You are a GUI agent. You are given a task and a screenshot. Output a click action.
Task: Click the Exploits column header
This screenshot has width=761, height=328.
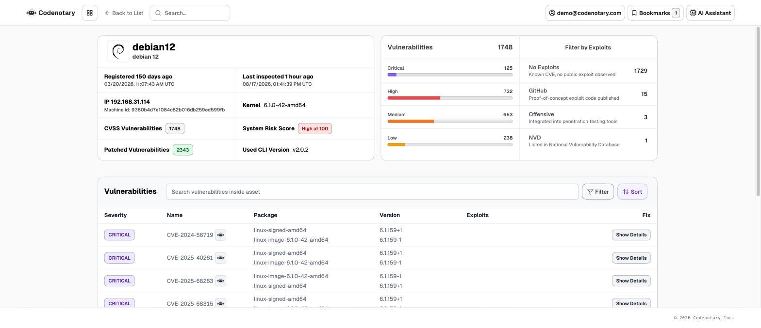[x=478, y=215]
